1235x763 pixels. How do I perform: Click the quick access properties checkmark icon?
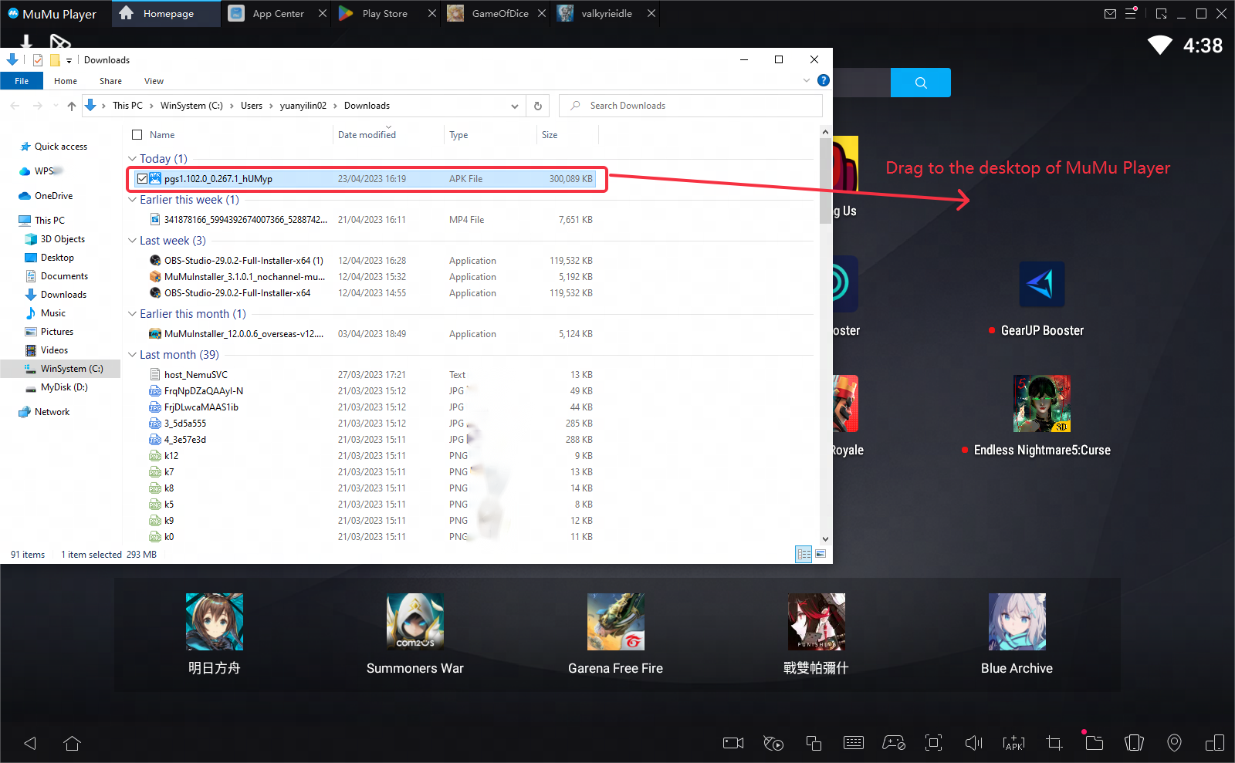tap(37, 59)
